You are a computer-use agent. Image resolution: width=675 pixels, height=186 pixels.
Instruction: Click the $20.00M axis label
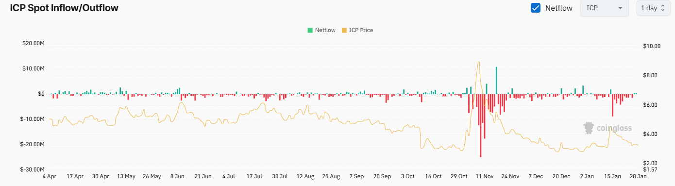coord(34,44)
